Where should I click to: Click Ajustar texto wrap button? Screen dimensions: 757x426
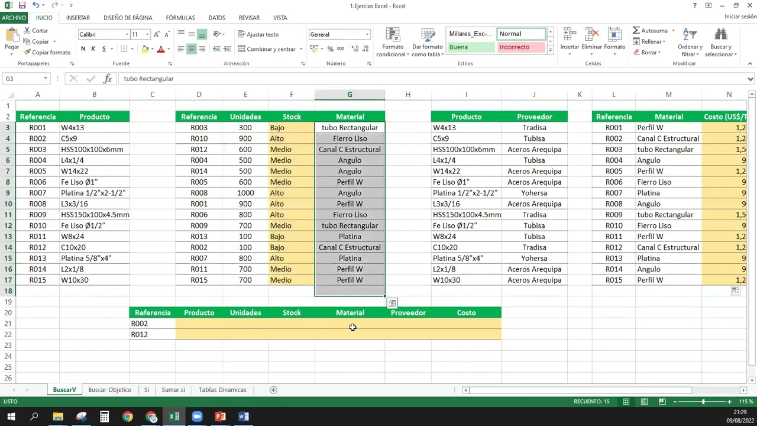coord(258,34)
